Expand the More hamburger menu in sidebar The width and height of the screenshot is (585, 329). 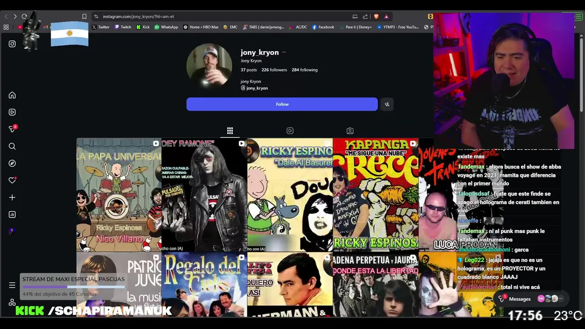coord(12,285)
